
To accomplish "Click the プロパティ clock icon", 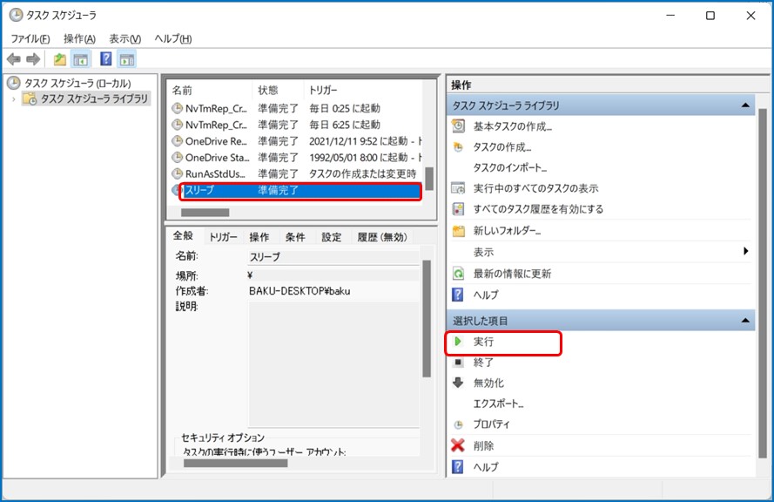I will (x=459, y=424).
